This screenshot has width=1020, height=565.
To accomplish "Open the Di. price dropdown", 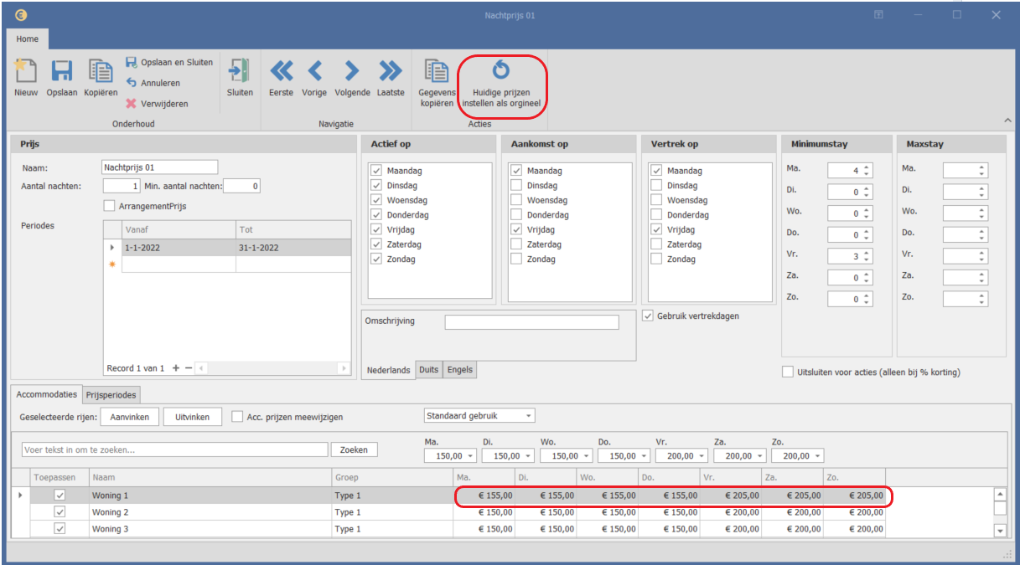I will point(528,456).
